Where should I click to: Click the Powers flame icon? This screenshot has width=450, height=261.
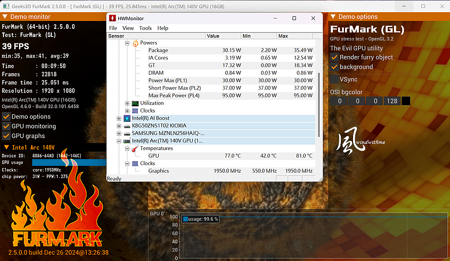click(x=135, y=43)
